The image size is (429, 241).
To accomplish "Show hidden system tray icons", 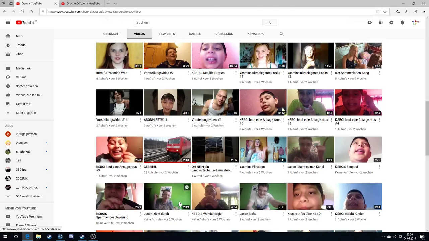I will (383, 237).
